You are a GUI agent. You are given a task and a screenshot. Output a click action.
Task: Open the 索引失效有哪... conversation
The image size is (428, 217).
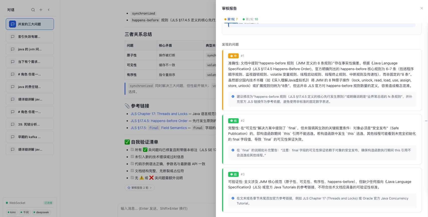click(x=30, y=37)
